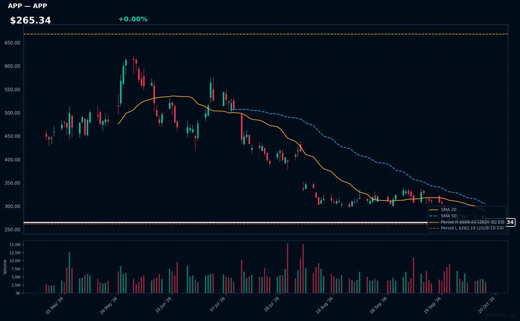The width and height of the screenshot is (520, 321).
Task: Pick the 08 Sep '26 date label
Action: coord(378,305)
